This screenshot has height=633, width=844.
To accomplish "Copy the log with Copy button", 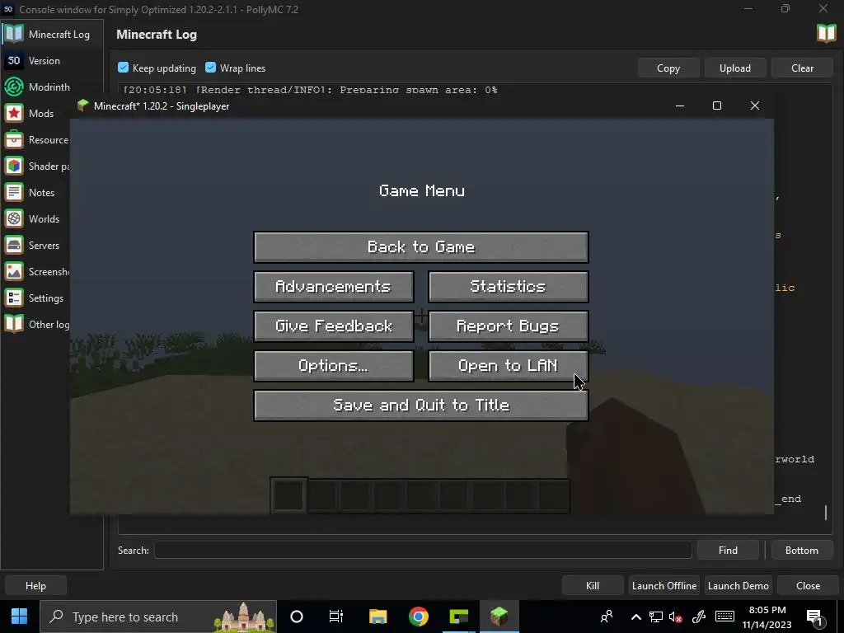I will (x=668, y=68).
